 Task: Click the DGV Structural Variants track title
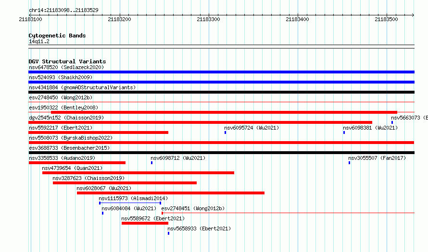(x=67, y=61)
